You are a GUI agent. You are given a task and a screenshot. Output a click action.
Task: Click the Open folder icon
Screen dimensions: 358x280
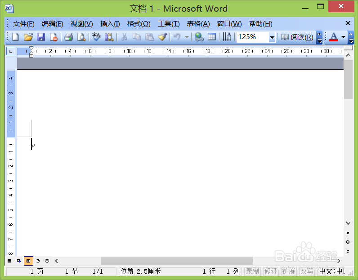(x=28, y=37)
